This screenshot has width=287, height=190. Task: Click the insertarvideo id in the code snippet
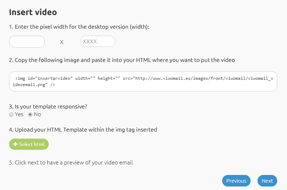point(54,78)
